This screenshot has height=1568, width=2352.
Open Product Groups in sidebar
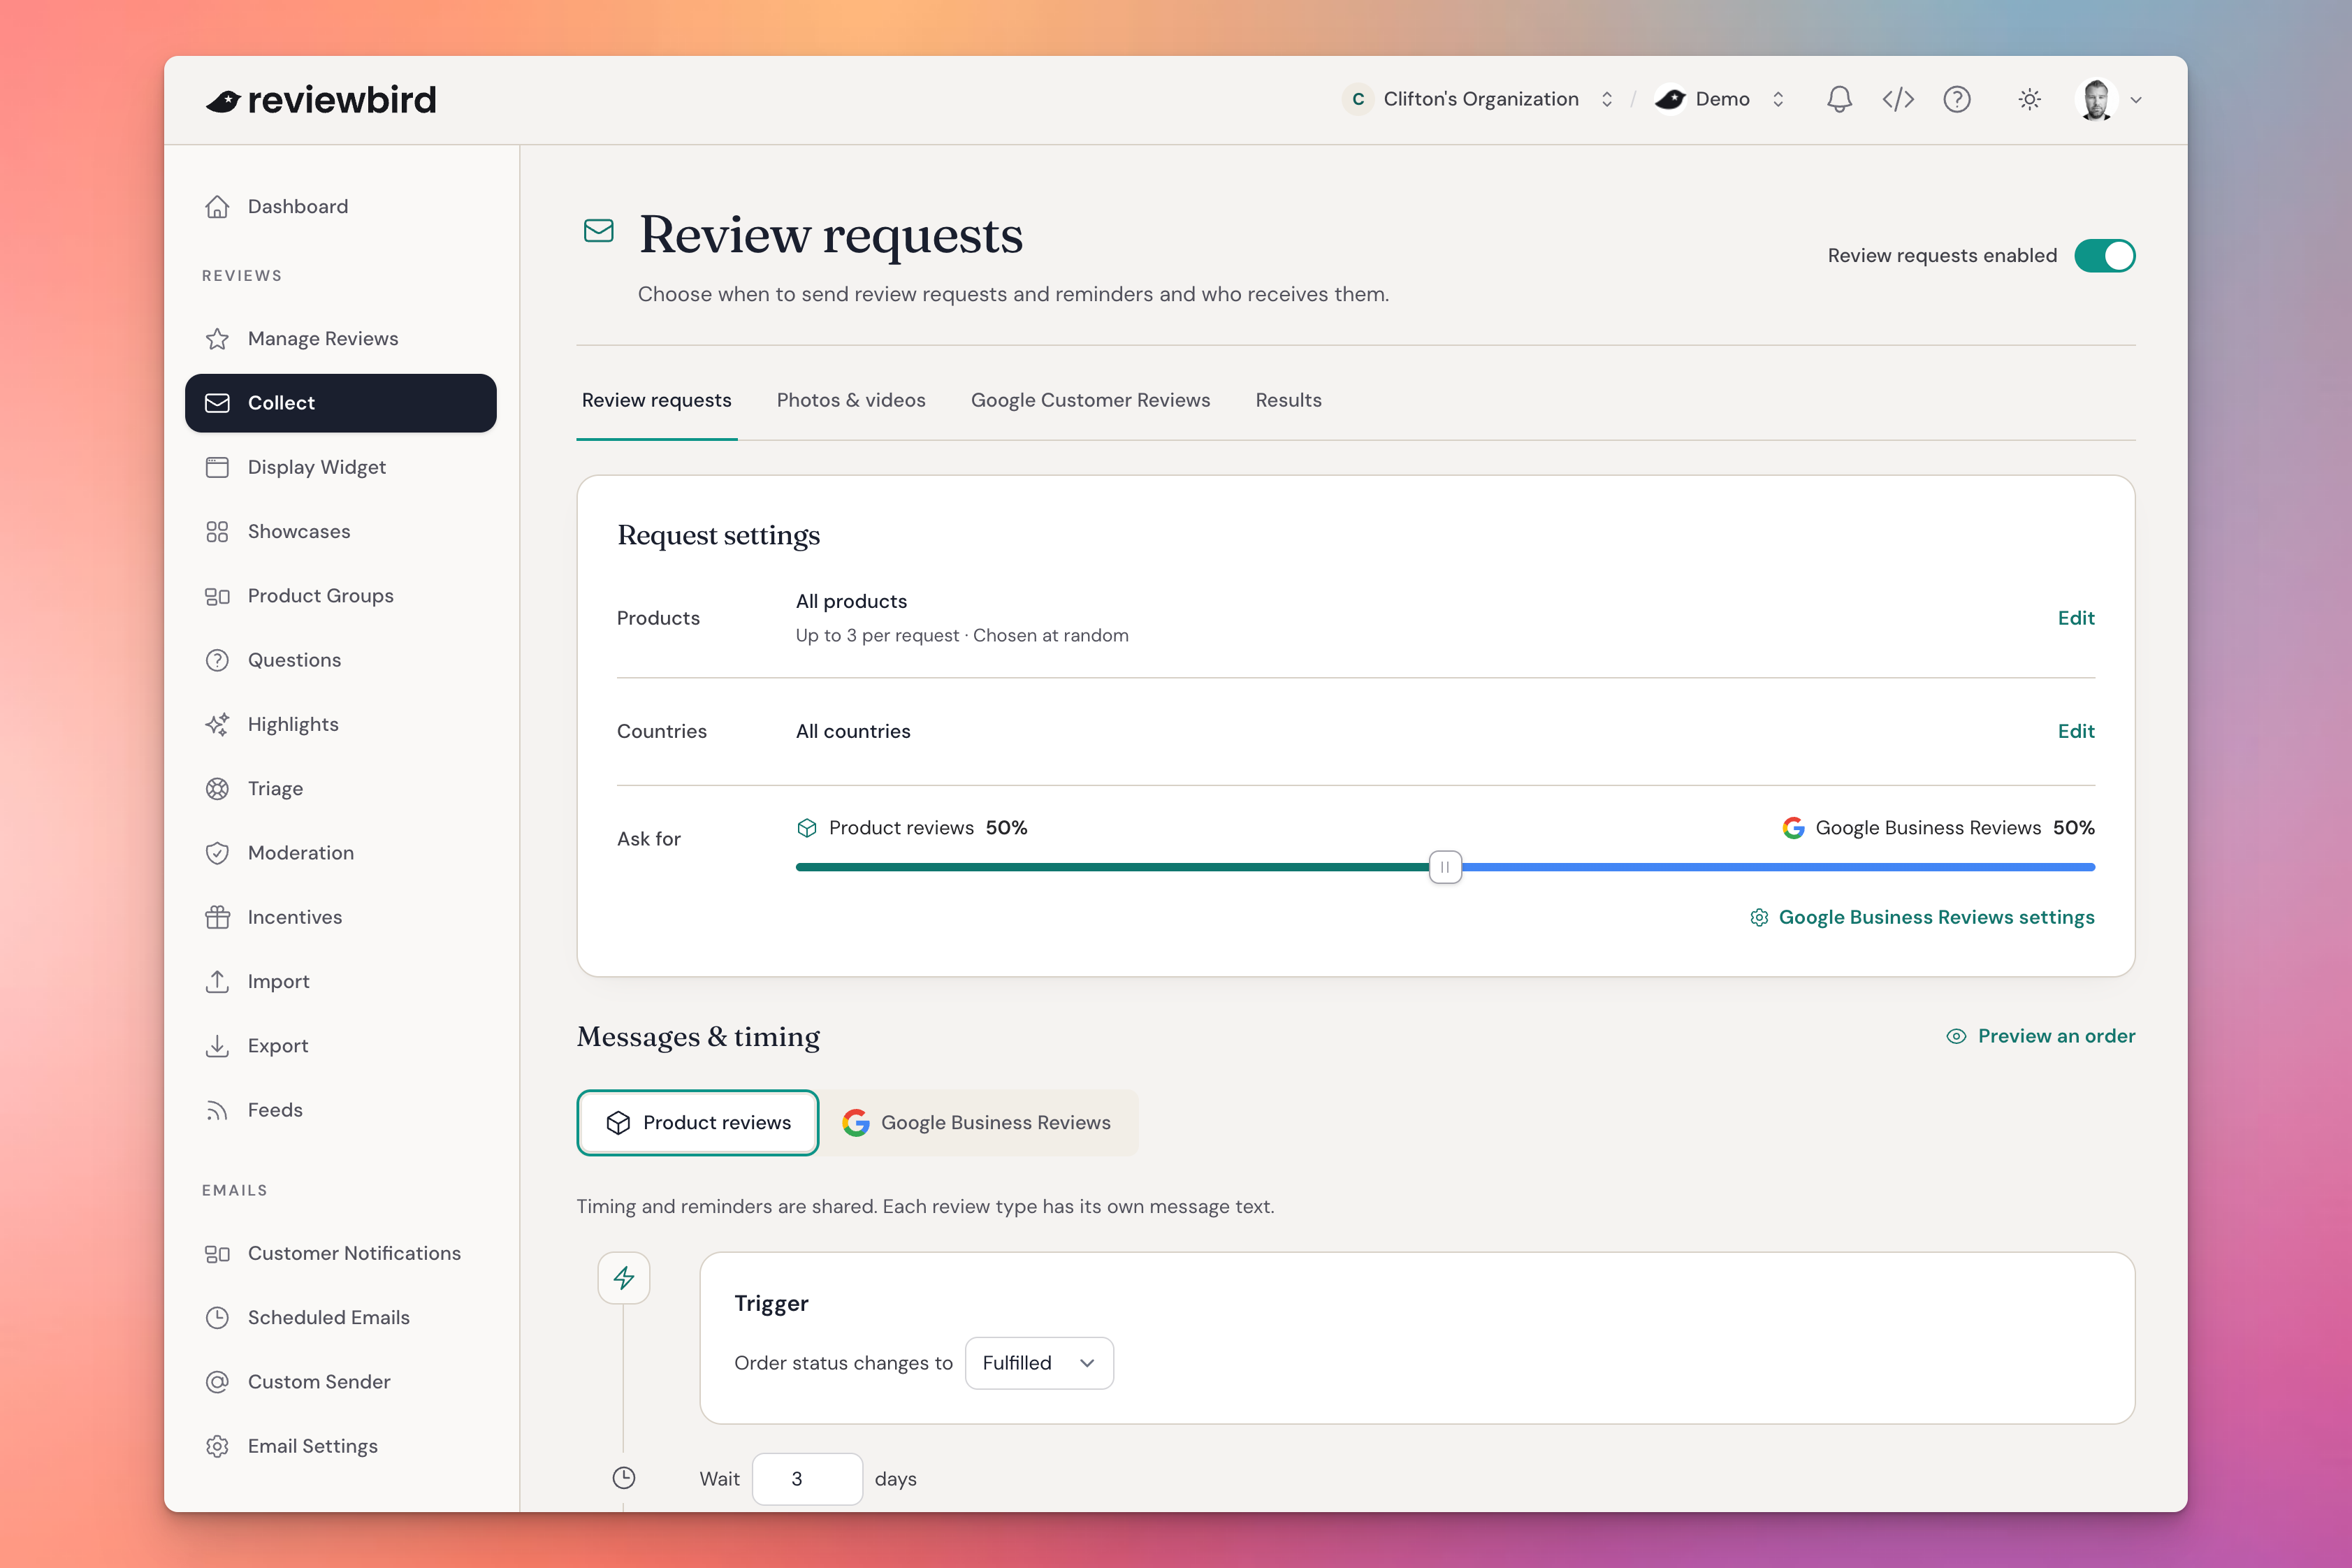coord(340,596)
